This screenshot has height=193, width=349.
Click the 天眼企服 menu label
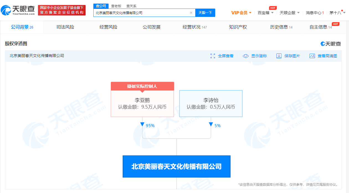[x=288, y=13]
